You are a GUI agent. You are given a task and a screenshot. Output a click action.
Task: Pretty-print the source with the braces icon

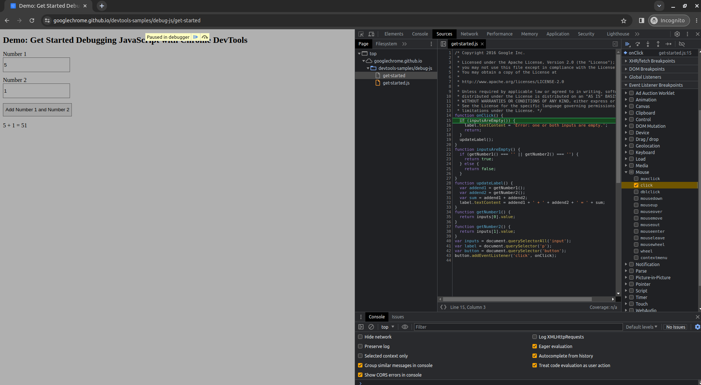tap(443, 307)
